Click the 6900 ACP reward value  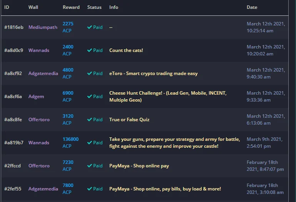[x=68, y=97]
